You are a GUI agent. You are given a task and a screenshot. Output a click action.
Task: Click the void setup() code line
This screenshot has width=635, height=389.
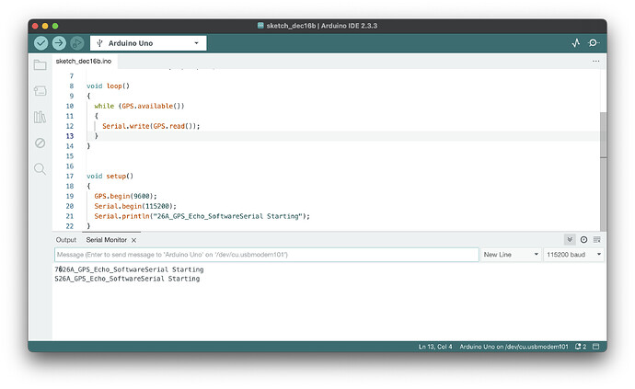coord(110,176)
